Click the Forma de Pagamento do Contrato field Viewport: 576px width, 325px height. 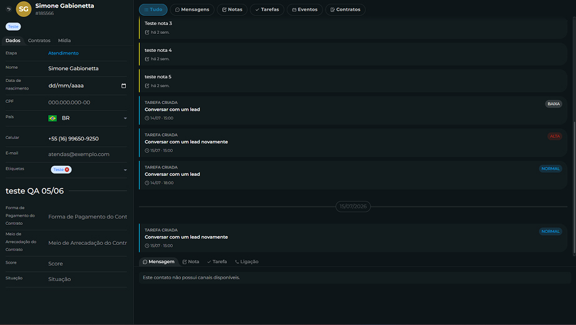point(88,217)
